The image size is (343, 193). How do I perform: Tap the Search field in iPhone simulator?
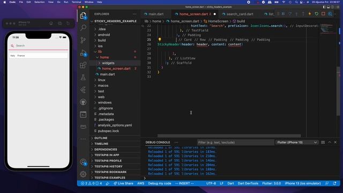coord(39,46)
